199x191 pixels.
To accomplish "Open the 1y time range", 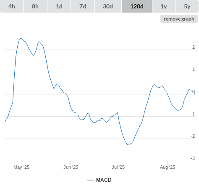I will (164, 6).
